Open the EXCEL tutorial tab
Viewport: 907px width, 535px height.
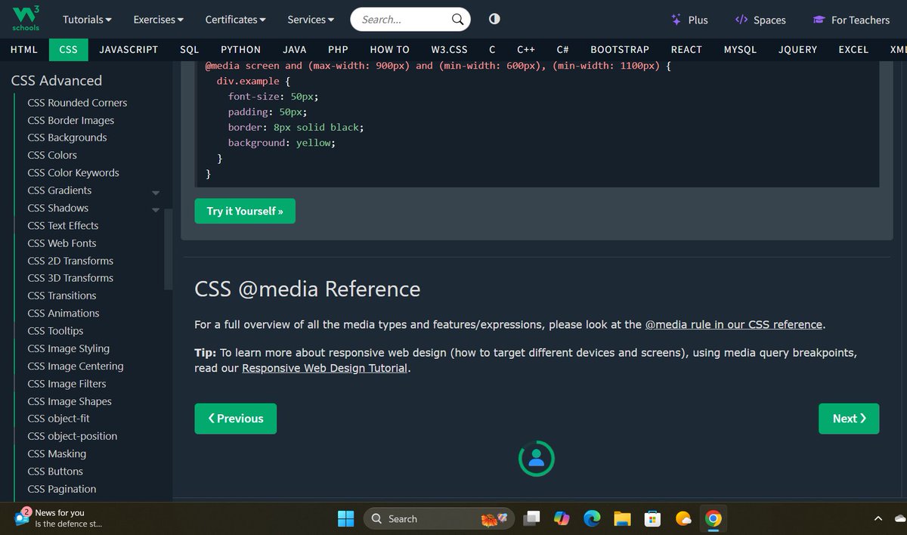(x=853, y=49)
